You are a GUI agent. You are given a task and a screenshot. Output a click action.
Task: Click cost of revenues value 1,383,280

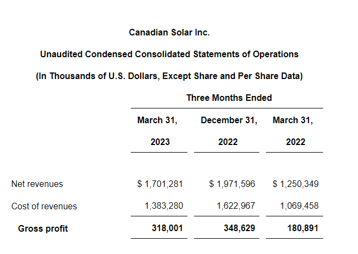point(163,206)
